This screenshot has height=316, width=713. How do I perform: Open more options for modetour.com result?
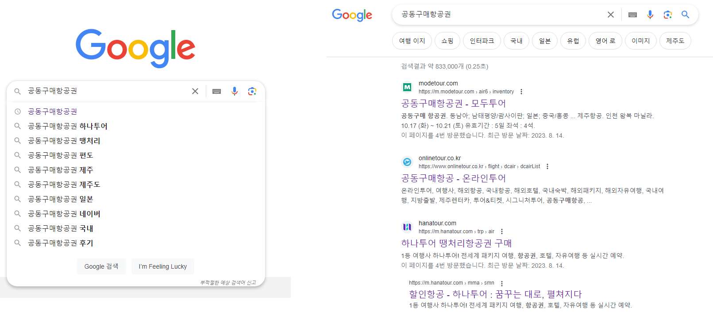pyautogui.click(x=521, y=92)
